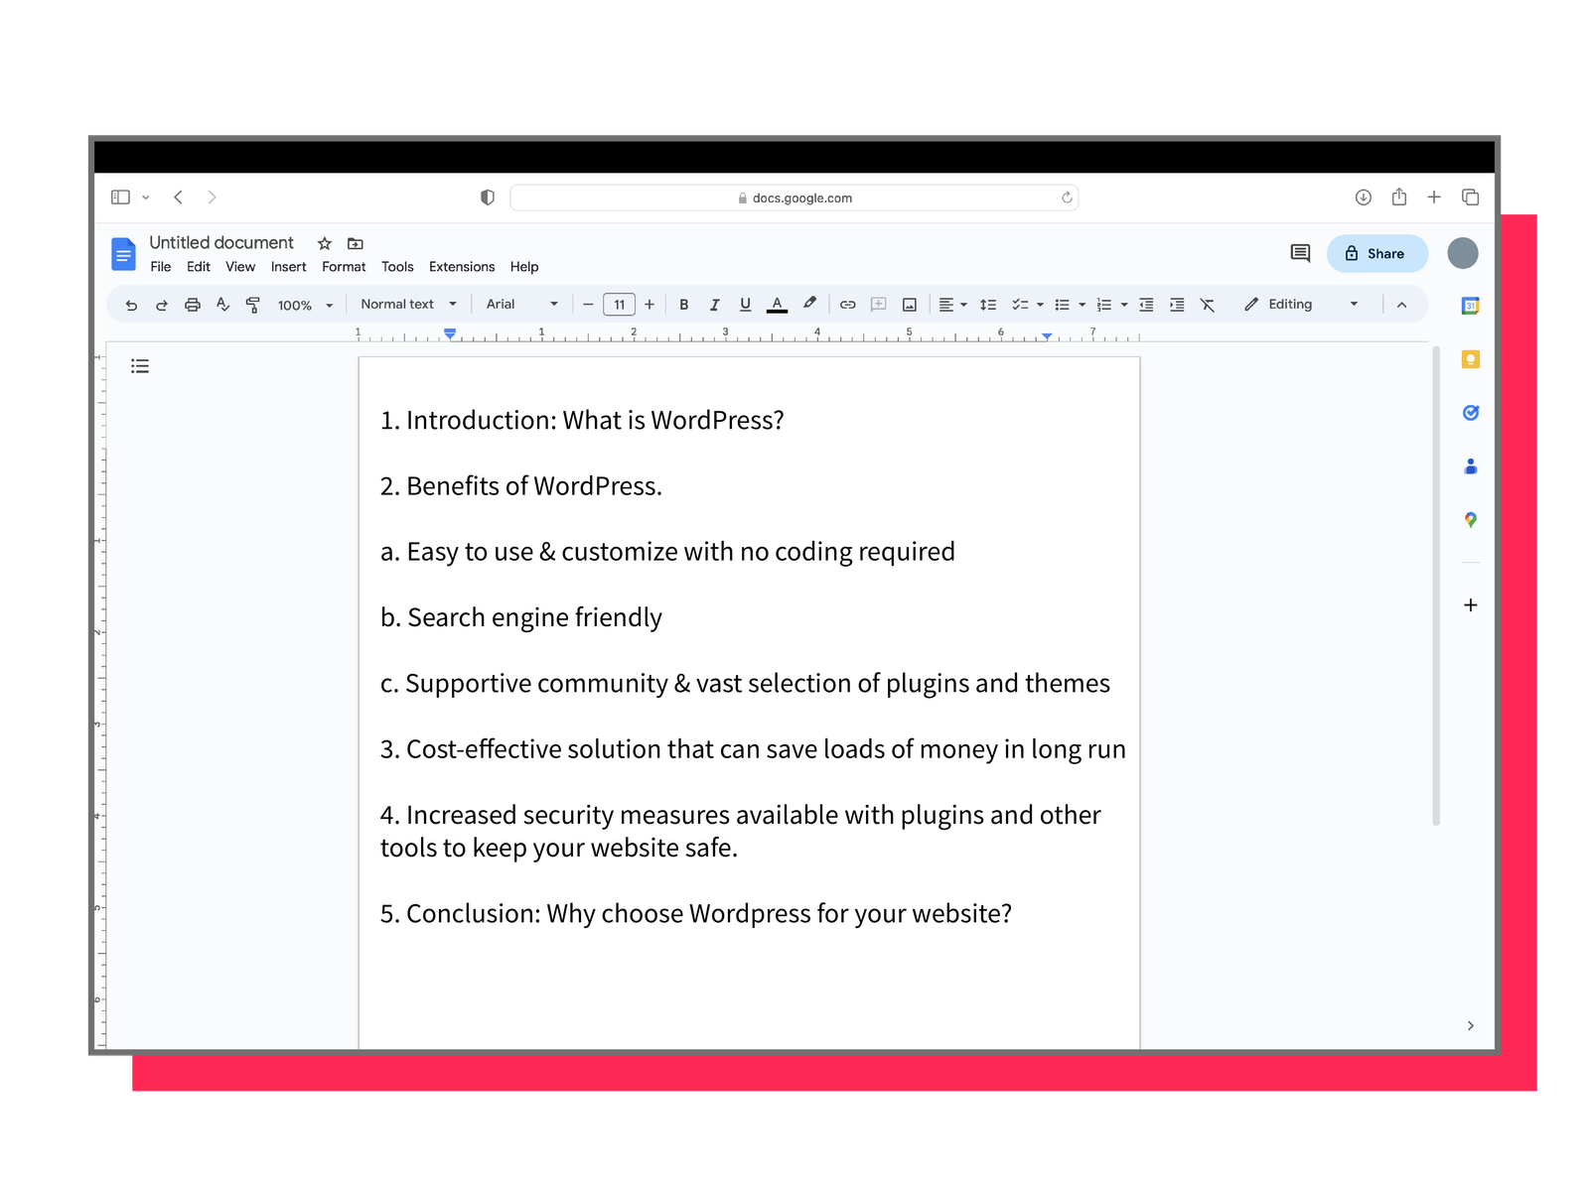Open the View menu
Viewport: 1589px width, 1191px height.
pyautogui.click(x=240, y=267)
